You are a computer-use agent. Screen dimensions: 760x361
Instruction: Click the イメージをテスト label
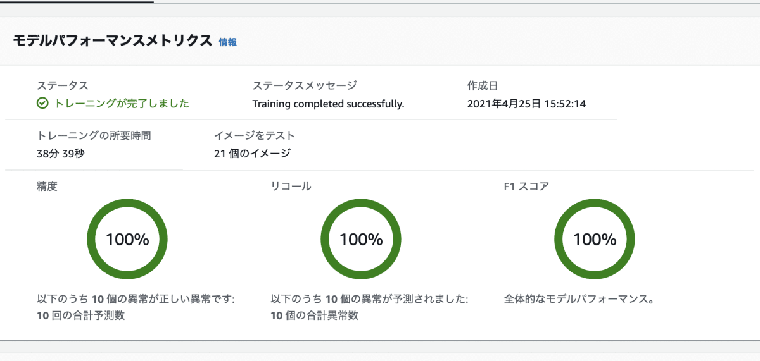coord(255,135)
